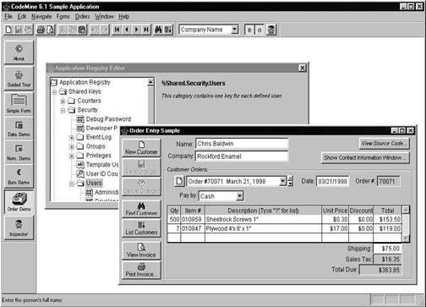426x307 pixels.
Task: Click item number 010859 cell
Action: coord(193,219)
